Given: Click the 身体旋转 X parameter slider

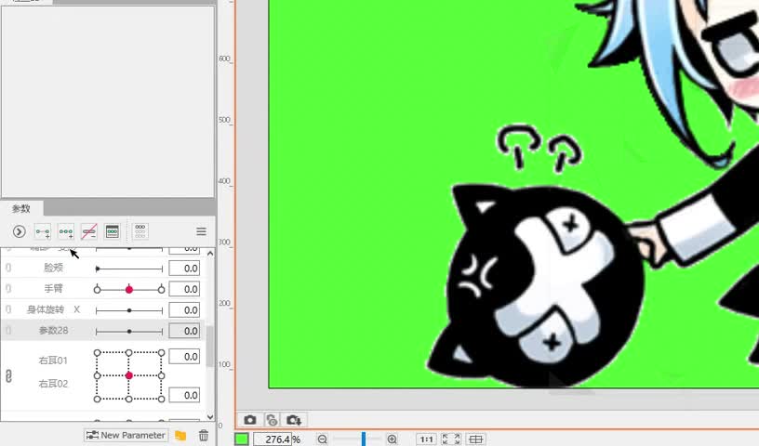Looking at the screenshot, I should (x=129, y=310).
